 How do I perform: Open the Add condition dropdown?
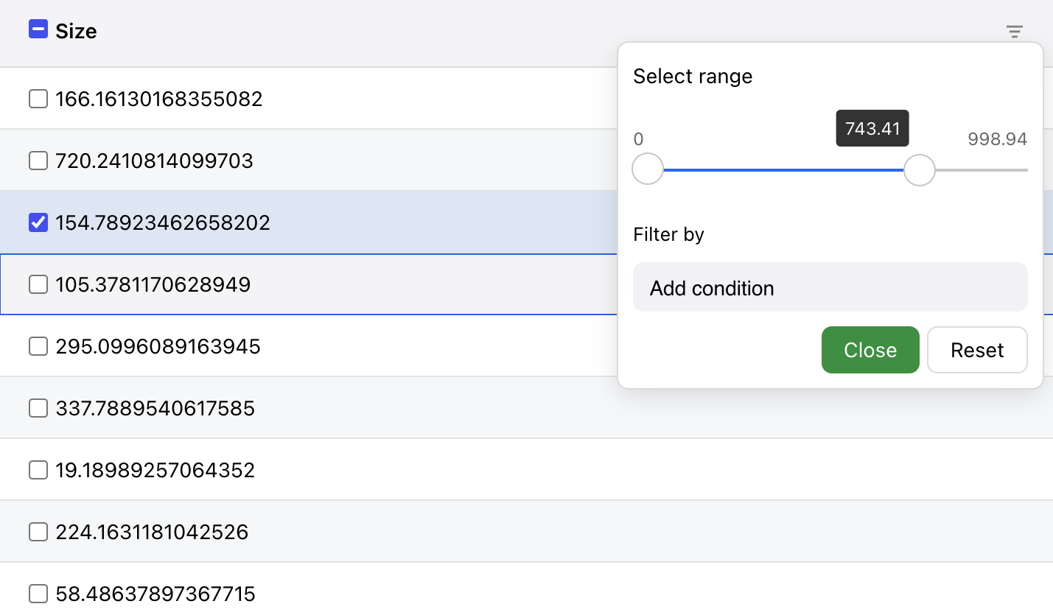click(x=830, y=287)
